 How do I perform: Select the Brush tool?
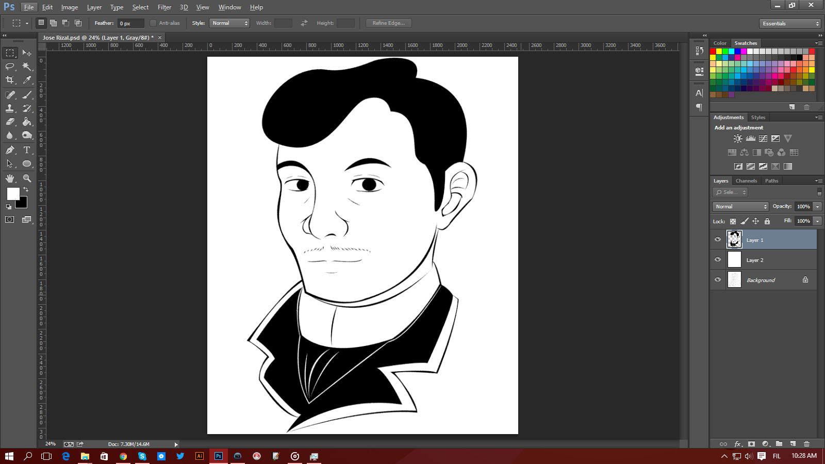coord(27,95)
